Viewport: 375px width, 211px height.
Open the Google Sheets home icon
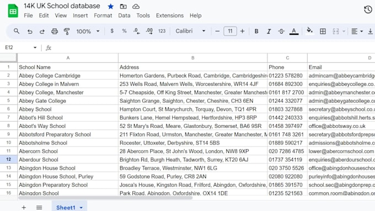click(13, 11)
